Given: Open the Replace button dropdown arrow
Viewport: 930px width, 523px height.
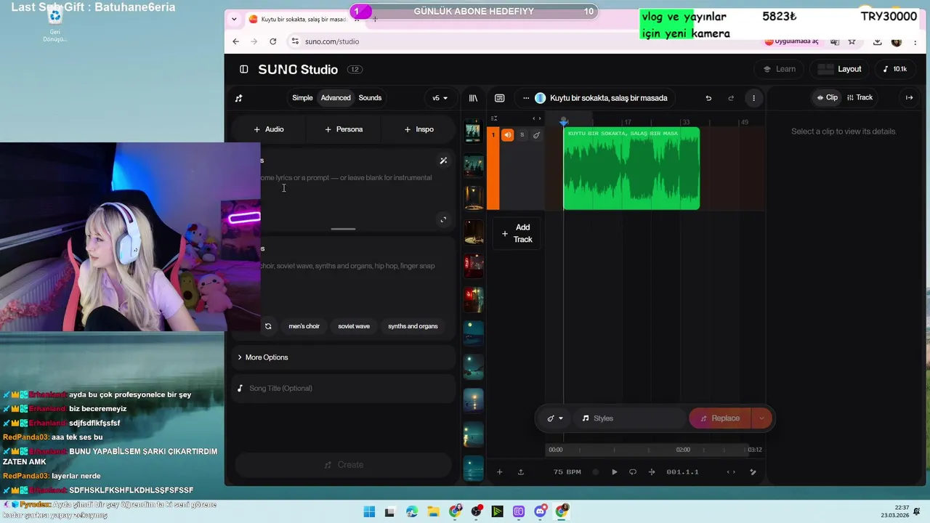Looking at the screenshot, I should pyautogui.click(x=761, y=418).
